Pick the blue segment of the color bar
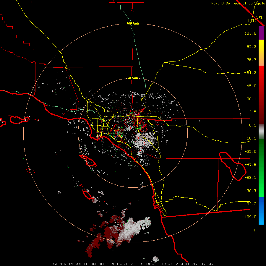Image resolution: width=266 pixels, height=266 pixels. 261,211
